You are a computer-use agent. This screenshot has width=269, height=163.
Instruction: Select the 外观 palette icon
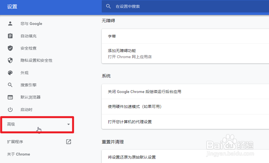(10, 73)
